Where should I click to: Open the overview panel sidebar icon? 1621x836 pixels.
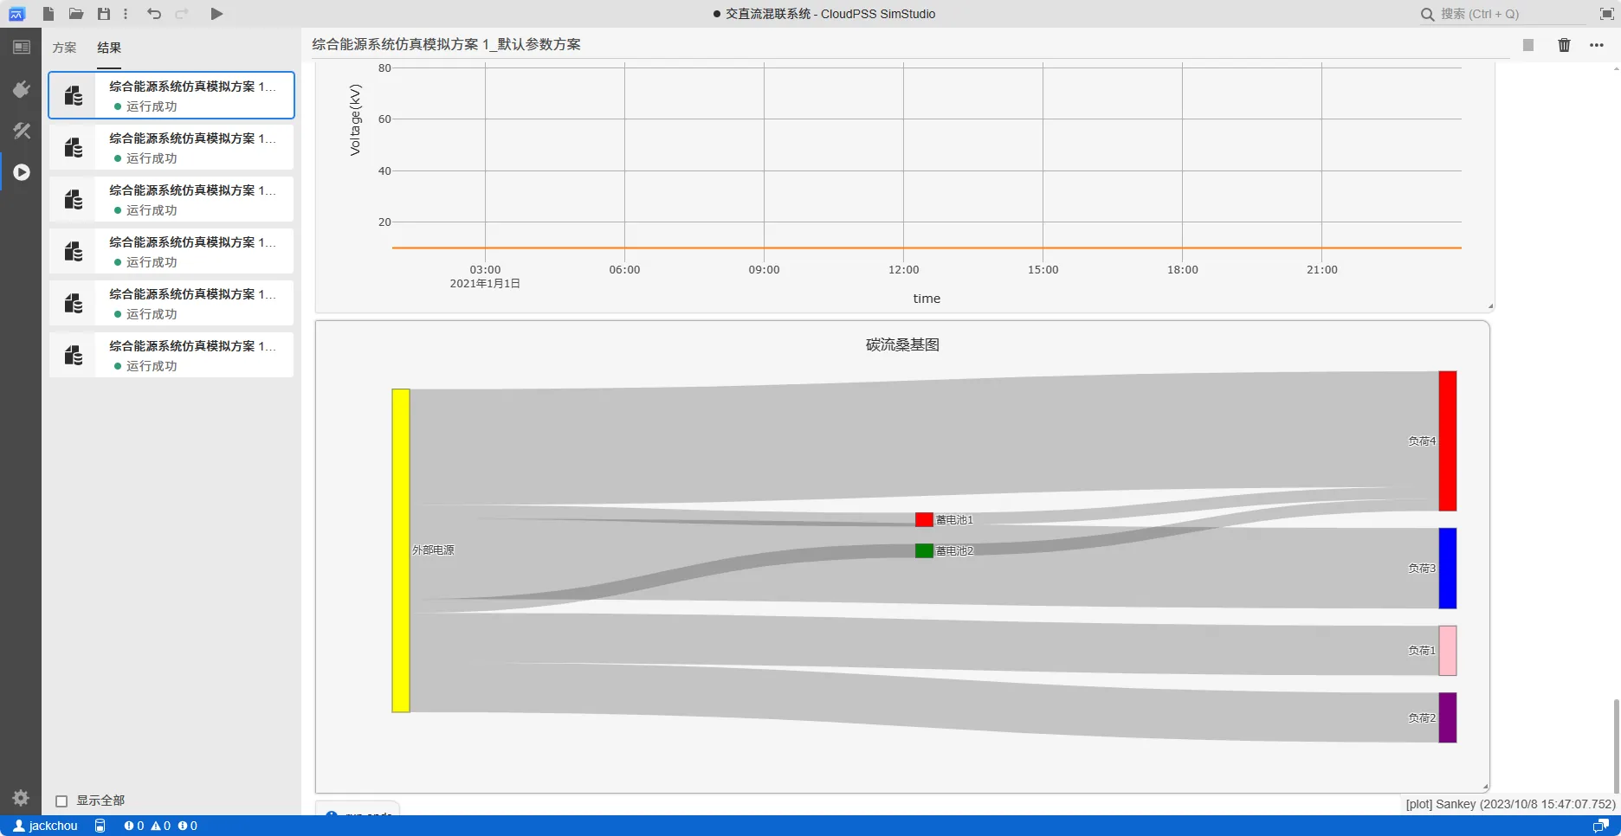[x=22, y=48]
